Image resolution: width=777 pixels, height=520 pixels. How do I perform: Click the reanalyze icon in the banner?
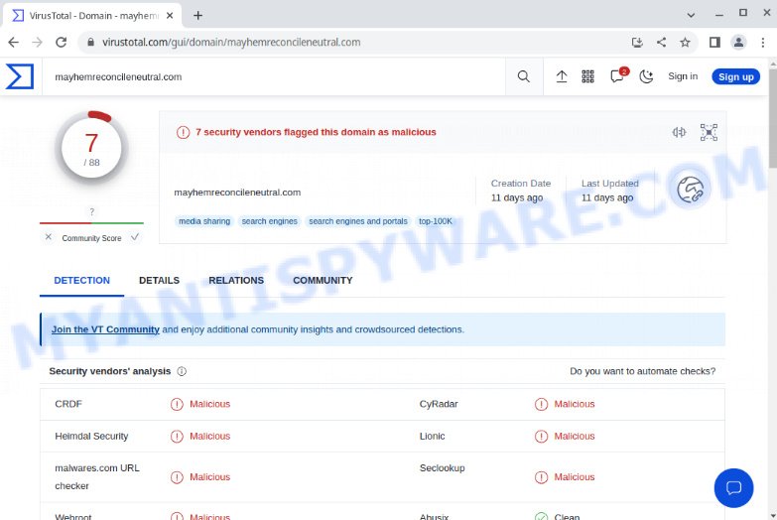coord(679,132)
